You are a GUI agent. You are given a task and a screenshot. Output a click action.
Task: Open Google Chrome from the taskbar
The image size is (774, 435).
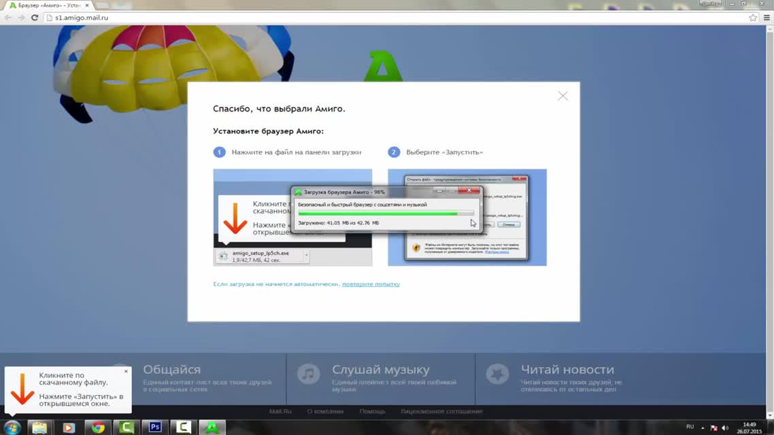98,428
